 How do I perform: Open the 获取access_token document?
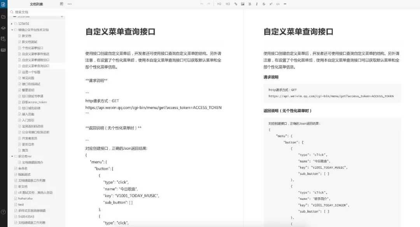34,102
